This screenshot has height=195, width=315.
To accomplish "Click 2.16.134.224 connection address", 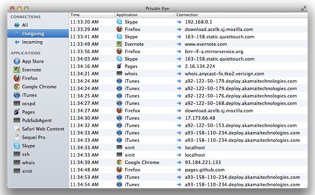I will tap(200, 66).
